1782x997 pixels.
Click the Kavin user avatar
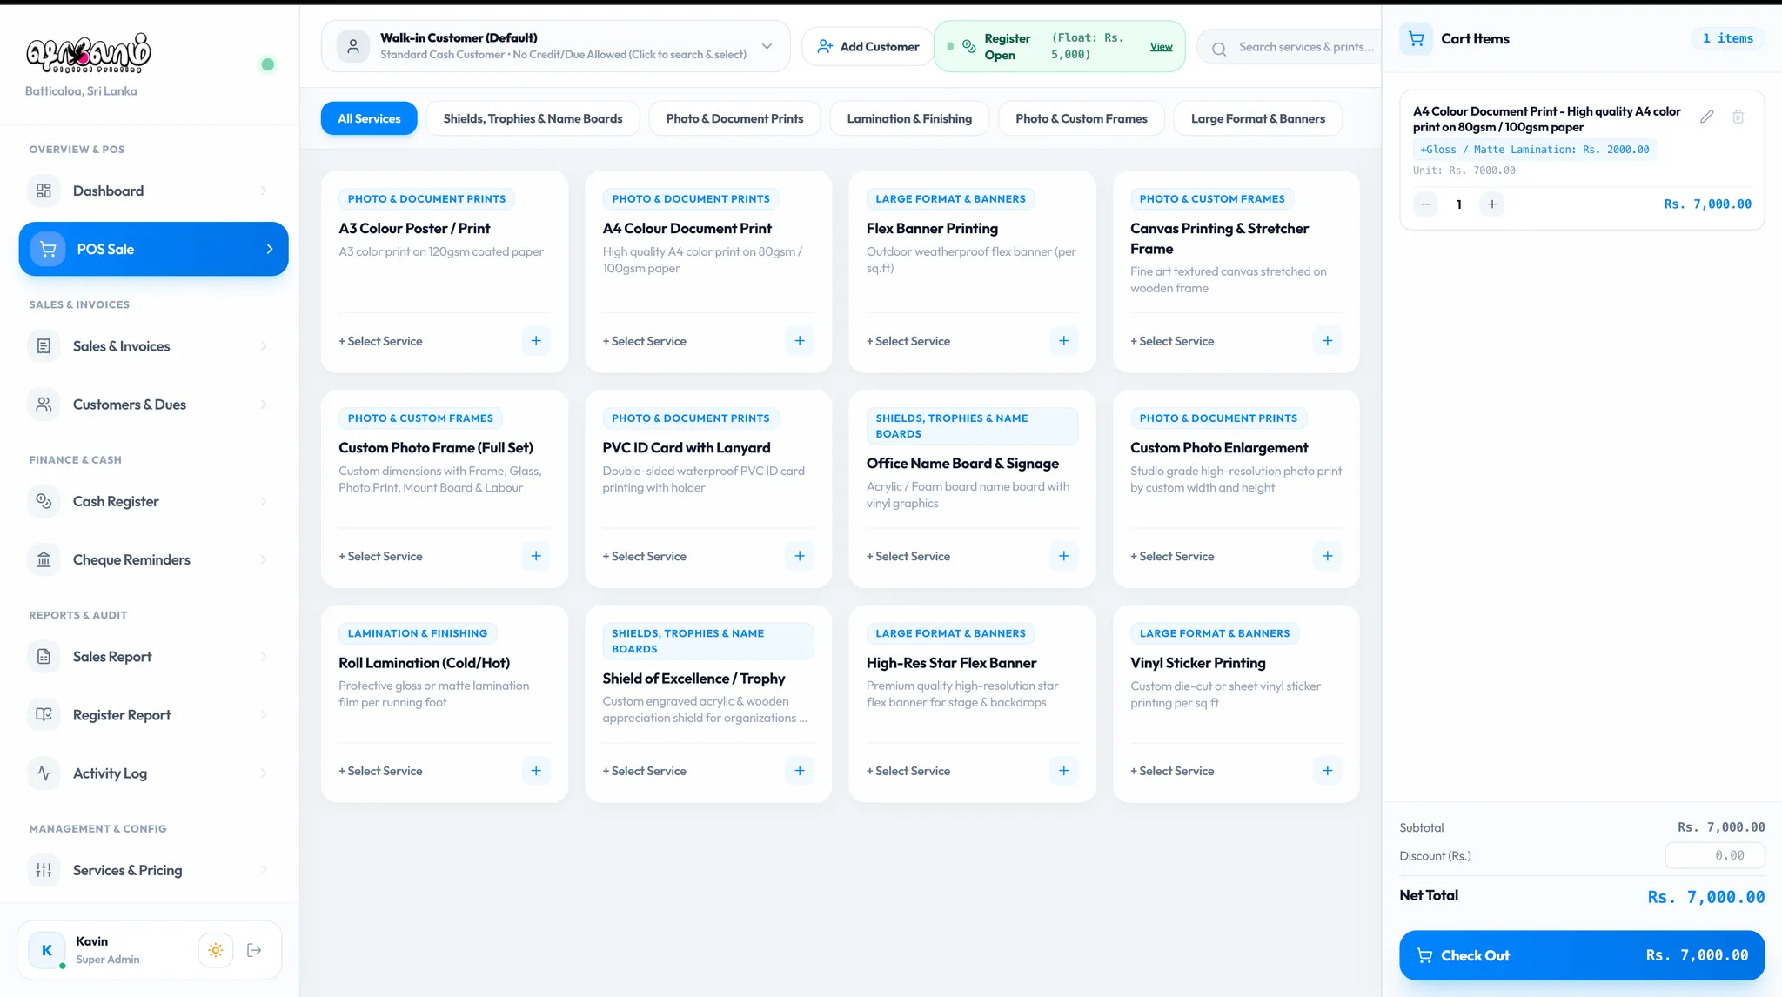(47, 950)
